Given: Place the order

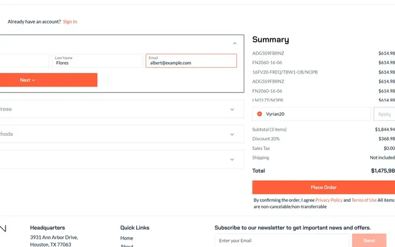Looking at the screenshot, I should (x=323, y=187).
